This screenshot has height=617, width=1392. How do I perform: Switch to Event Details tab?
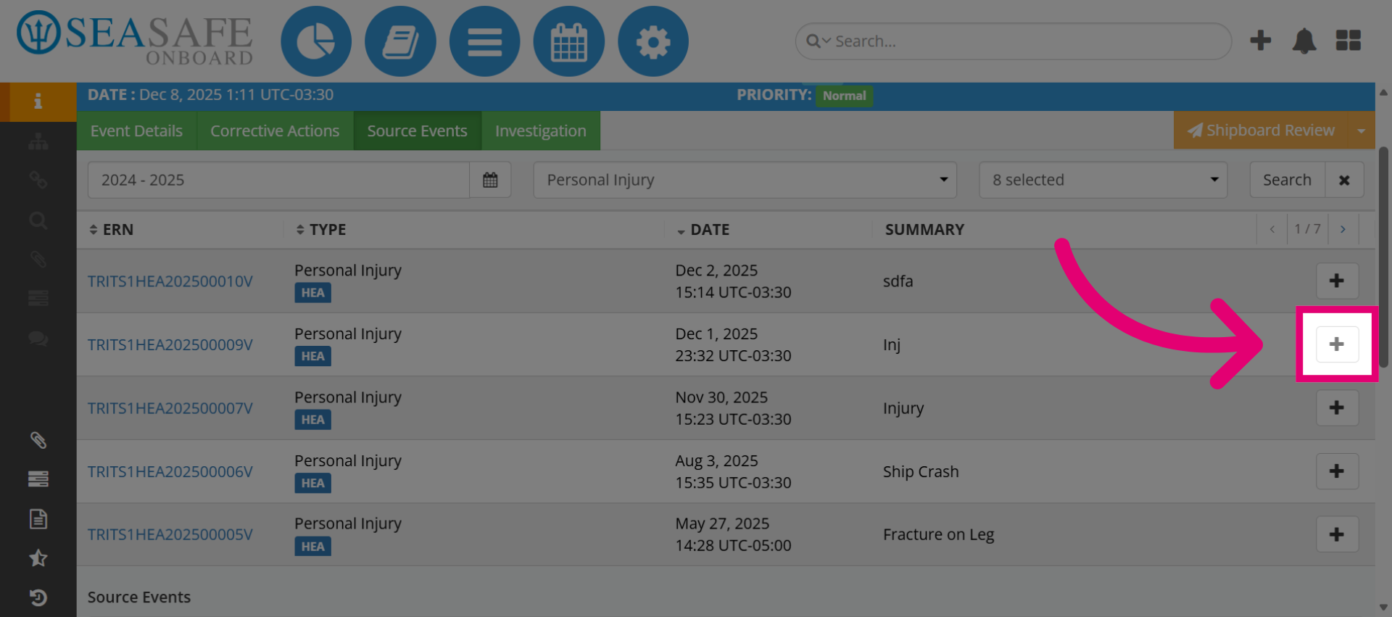pos(136,131)
